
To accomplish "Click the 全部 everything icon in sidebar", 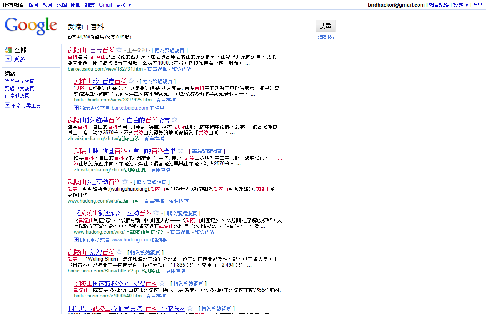I will (x=8, y=50).
